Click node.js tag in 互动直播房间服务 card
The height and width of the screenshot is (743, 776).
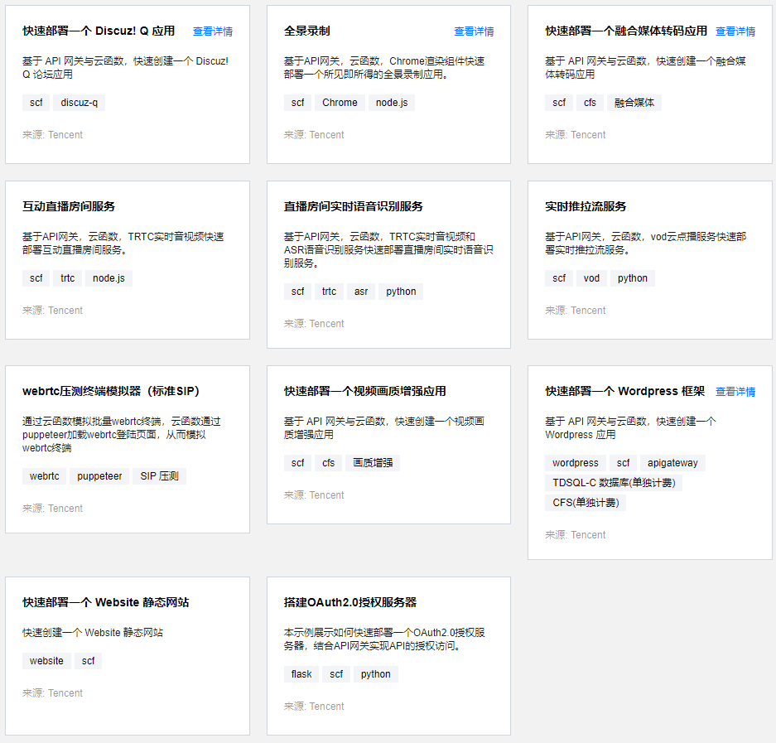108,278
